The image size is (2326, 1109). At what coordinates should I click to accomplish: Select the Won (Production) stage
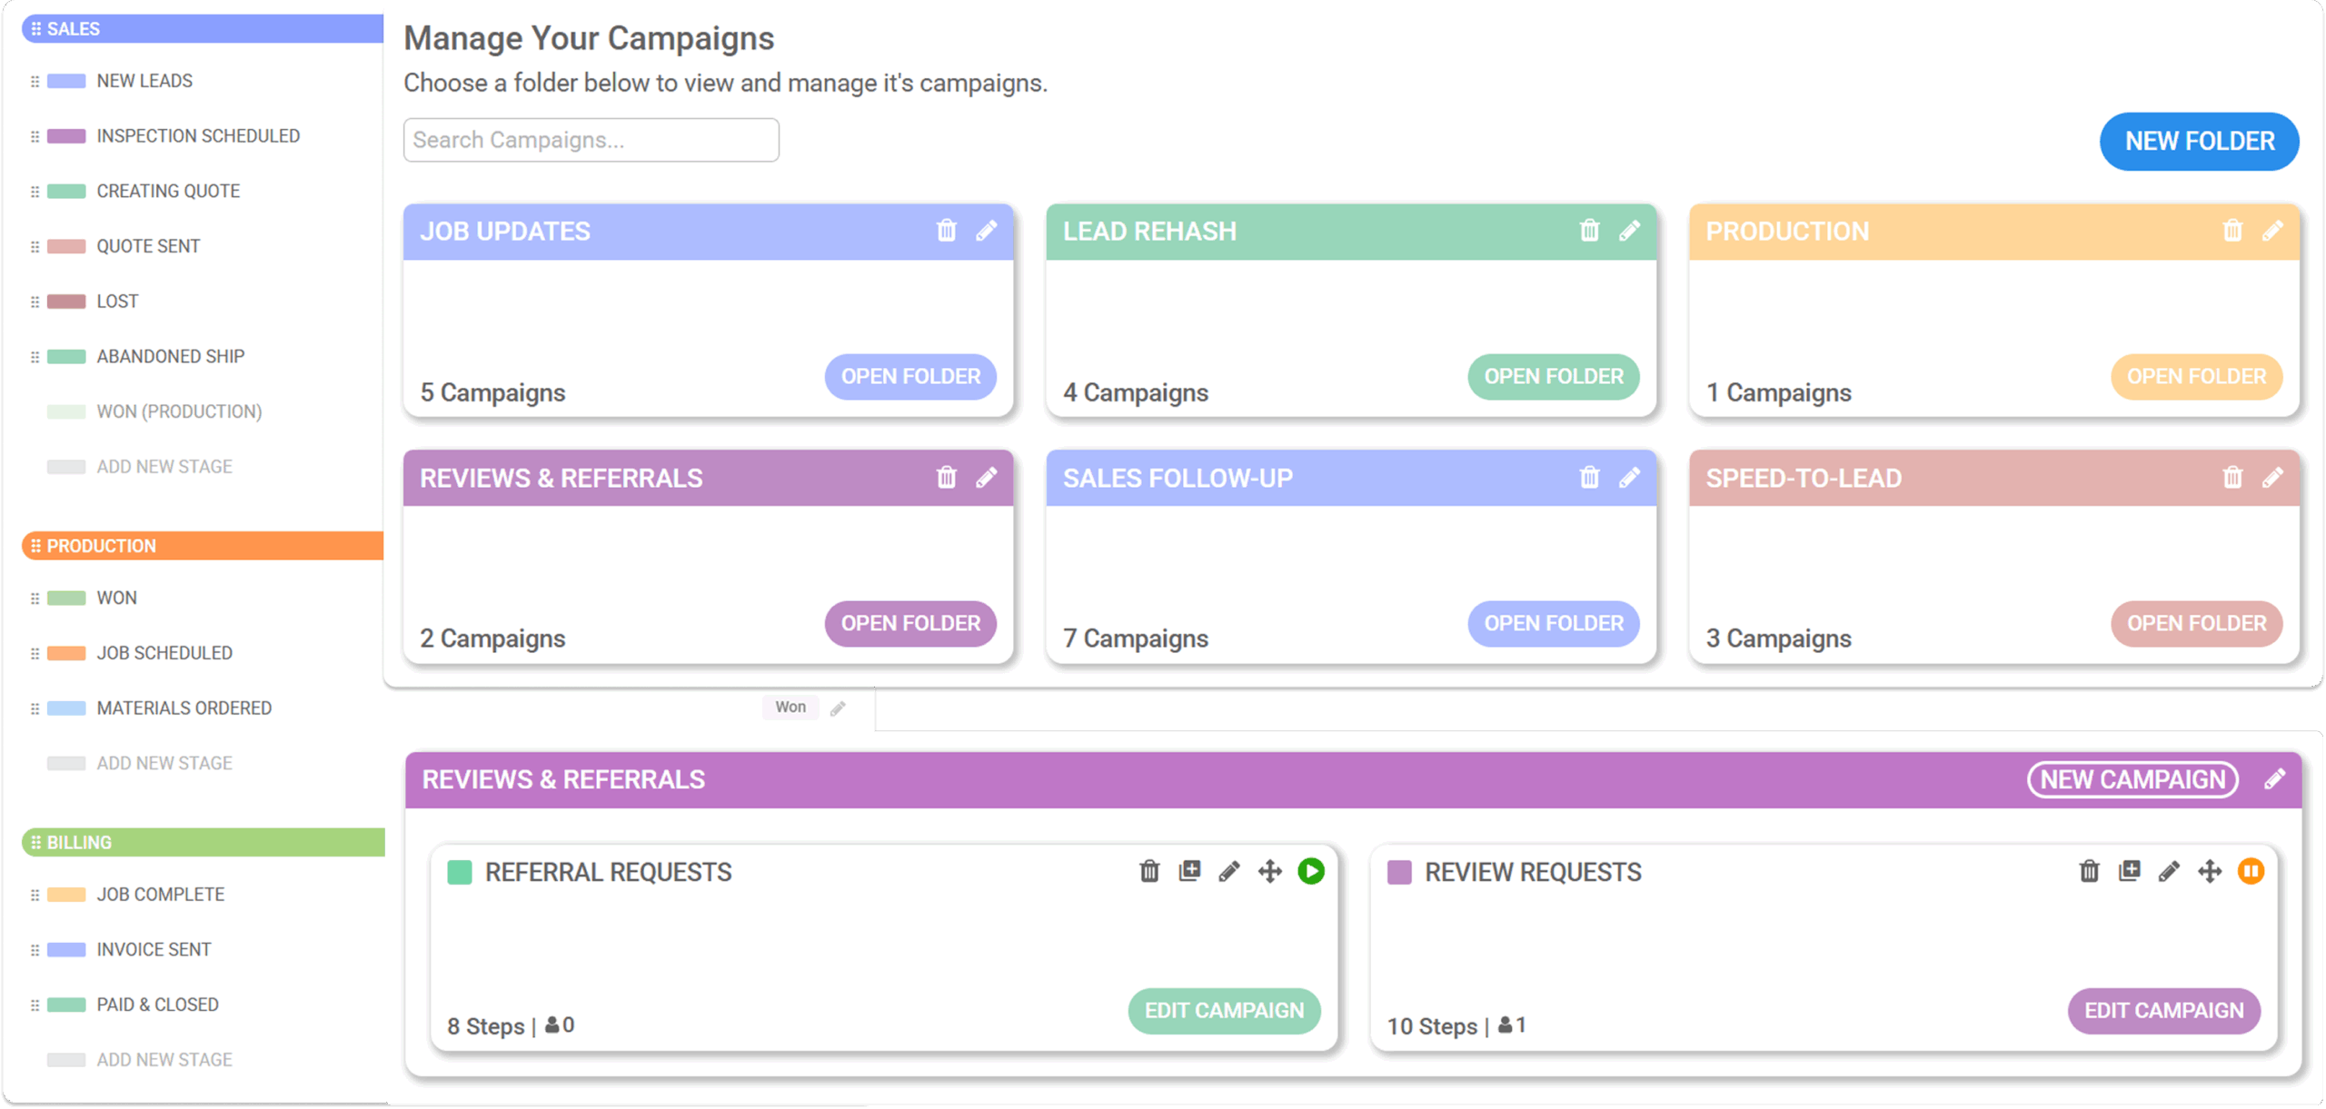[x=179, y=412]
